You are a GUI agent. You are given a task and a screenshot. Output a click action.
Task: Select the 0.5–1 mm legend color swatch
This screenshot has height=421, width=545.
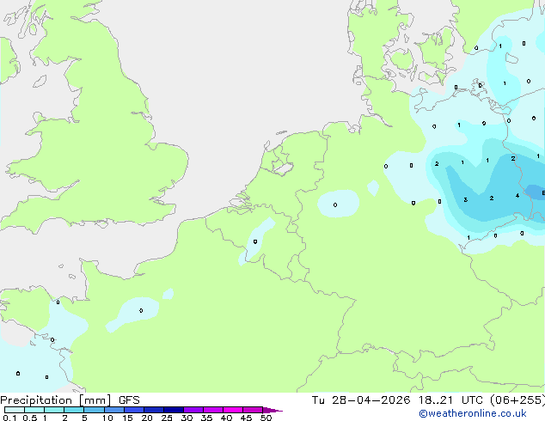click(x=34, y=410)
